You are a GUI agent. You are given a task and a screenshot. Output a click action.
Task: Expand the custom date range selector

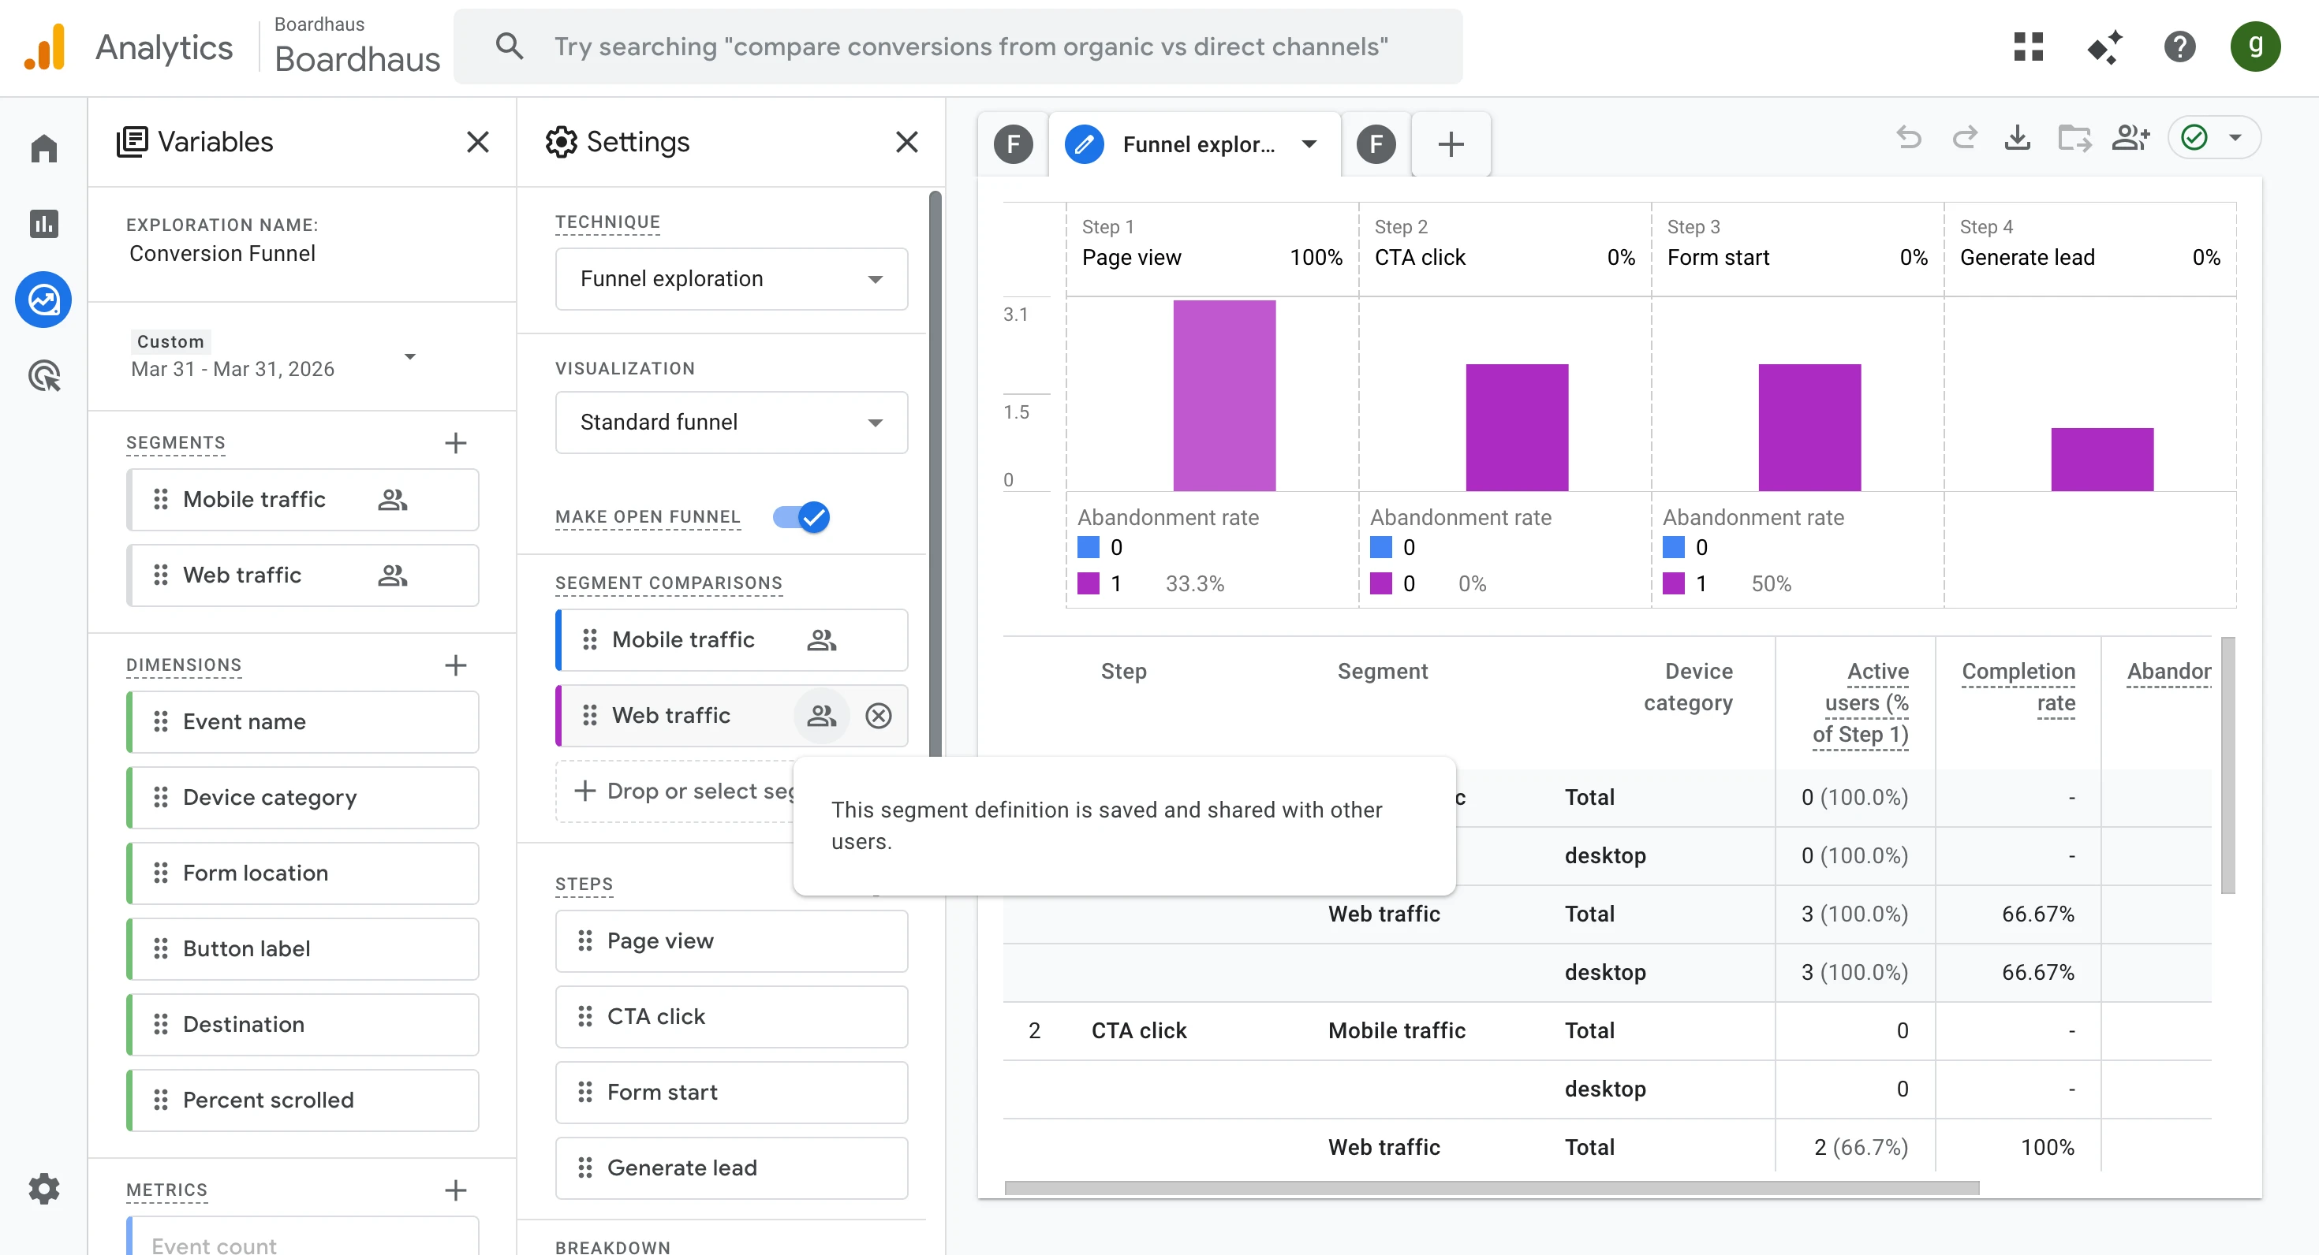tap(410, 356)
